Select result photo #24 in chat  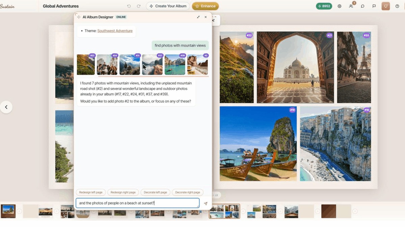(107, 65)
